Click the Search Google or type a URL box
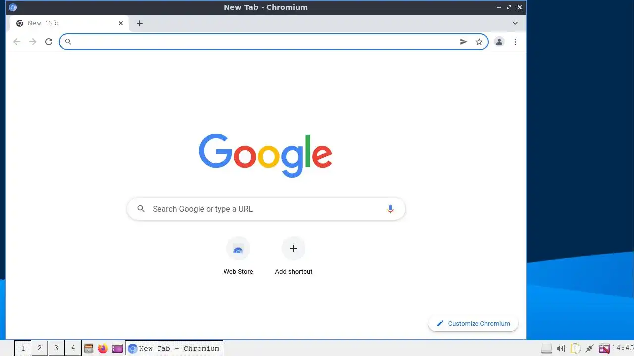This screenshot has height=356, width=634. click(x=266, y=209)
